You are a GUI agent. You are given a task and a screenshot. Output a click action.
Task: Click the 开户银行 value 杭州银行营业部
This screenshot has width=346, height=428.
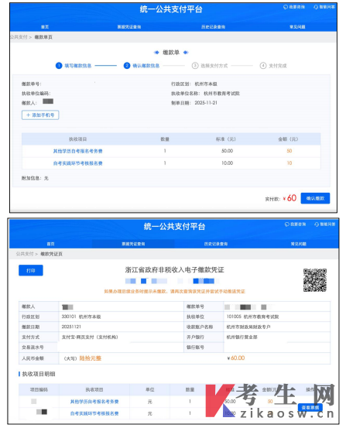(242, 337)
